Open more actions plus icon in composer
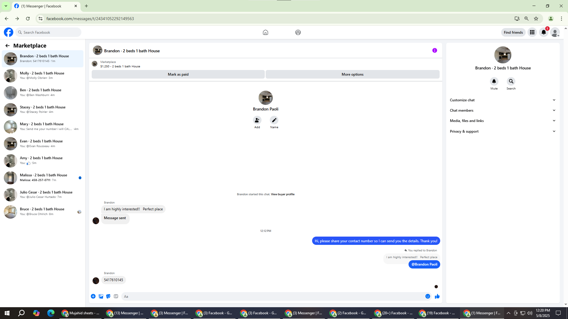Image resolution: width=568 pixels, height=319 pixels. tap(93, 296)
